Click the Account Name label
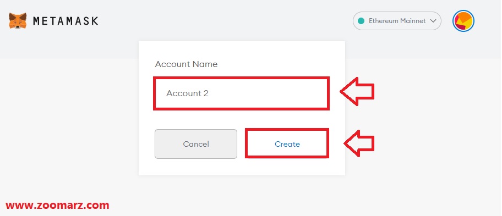 tap(186, 64)
